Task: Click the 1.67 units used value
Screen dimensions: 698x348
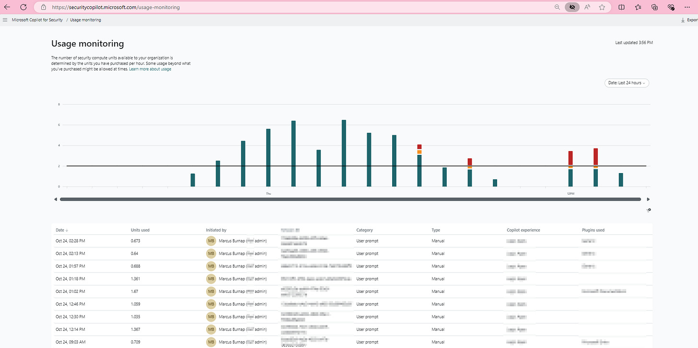Action: point(135,291)
